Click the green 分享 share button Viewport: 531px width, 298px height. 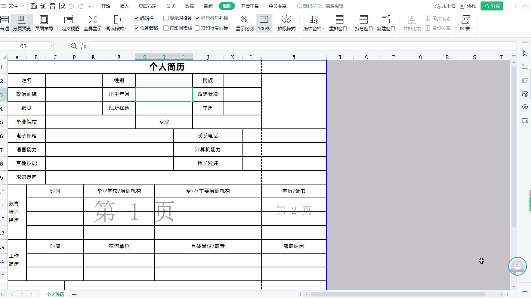click(492, 6)
